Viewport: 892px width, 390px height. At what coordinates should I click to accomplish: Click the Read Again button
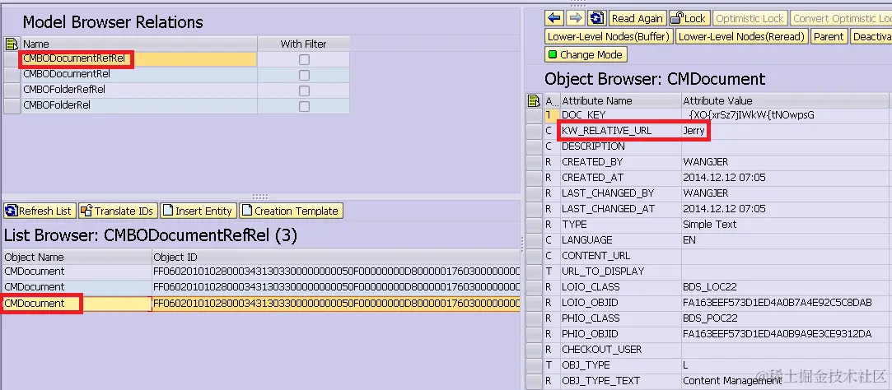pos(637,18)
